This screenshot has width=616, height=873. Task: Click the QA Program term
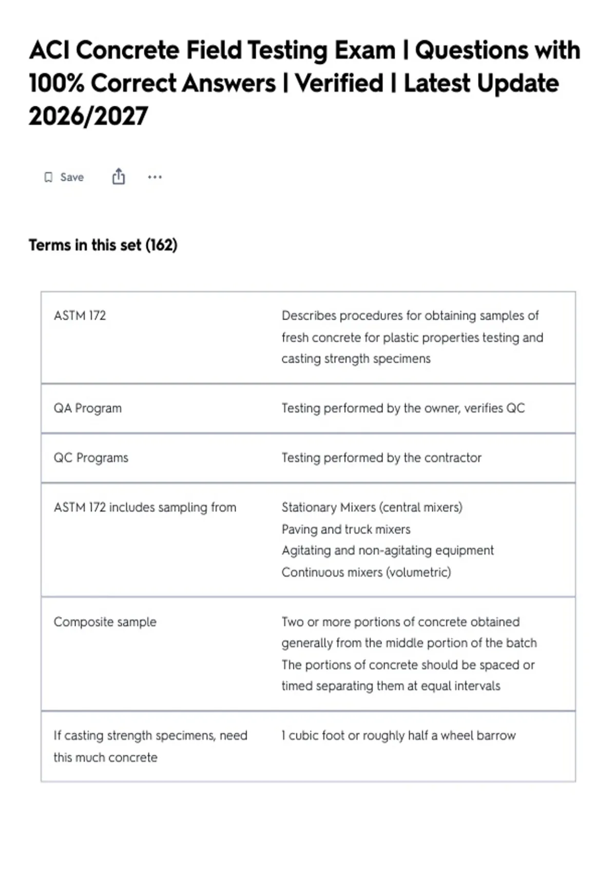point(88,408)
